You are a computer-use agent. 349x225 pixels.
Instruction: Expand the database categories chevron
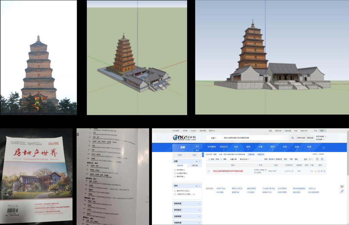[x=323, y=148]
